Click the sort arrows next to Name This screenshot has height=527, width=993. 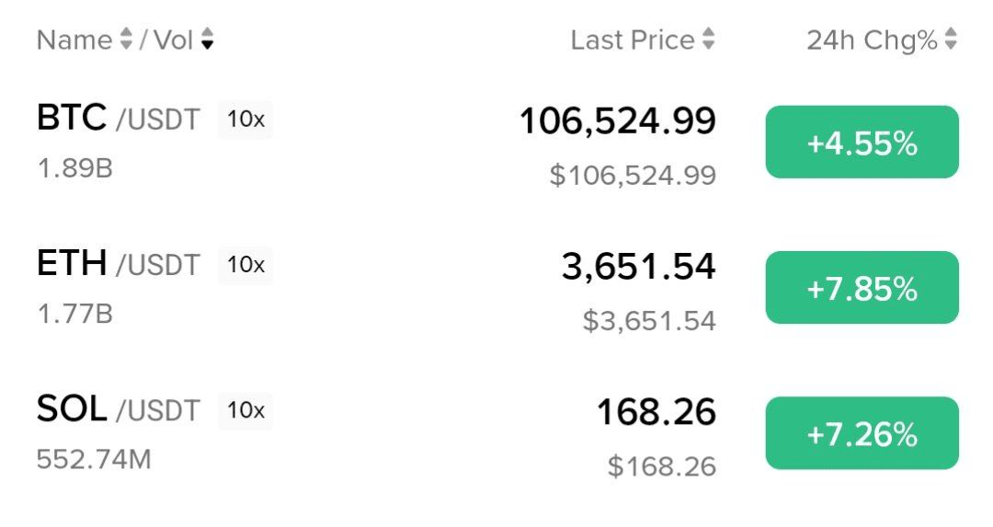127,40
